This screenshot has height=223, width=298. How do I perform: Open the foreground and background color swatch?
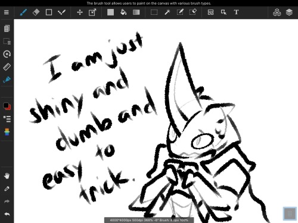click(x=7, y=106)
